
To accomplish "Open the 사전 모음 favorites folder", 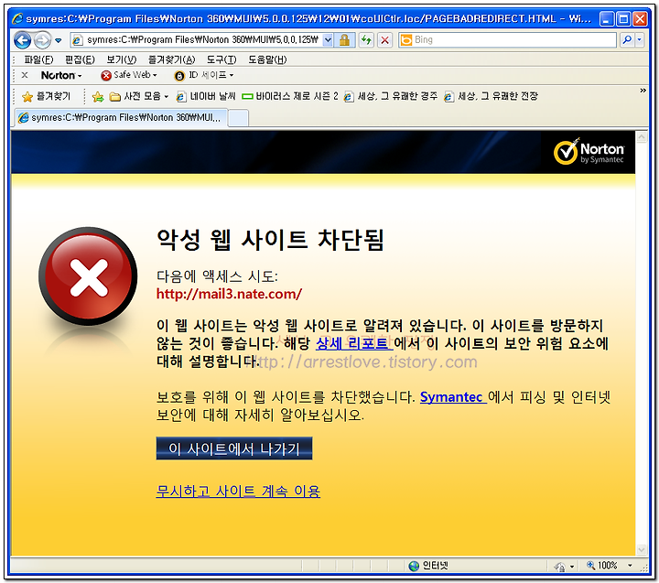I will (139, 97).
